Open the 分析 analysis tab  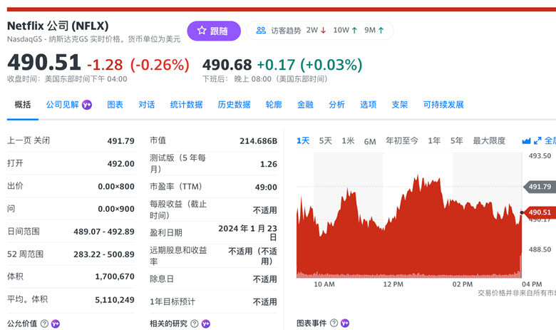(x=337, y=105)
